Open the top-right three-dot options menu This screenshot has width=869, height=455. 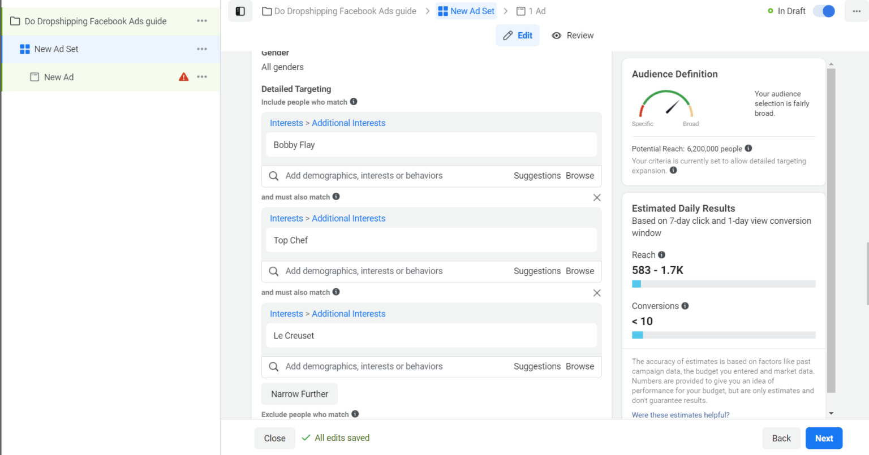(857, 11)
